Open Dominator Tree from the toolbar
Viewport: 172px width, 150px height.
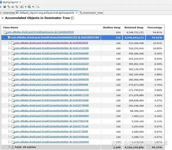tap(9, 7)
